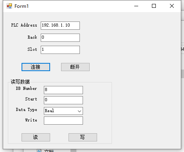
Task: Click the 文档 document icon behind the form
Action: pos(39,151)
